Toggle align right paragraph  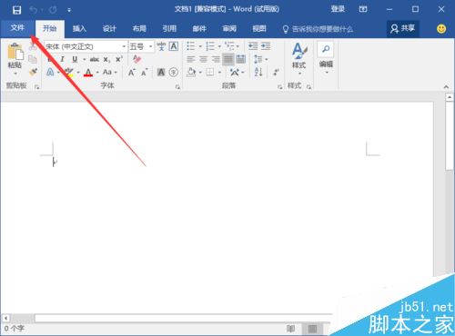(x=216, y=59)
